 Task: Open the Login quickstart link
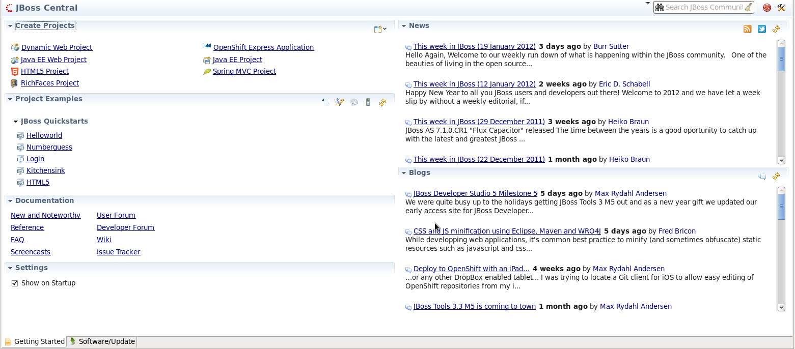coord(35,159)
